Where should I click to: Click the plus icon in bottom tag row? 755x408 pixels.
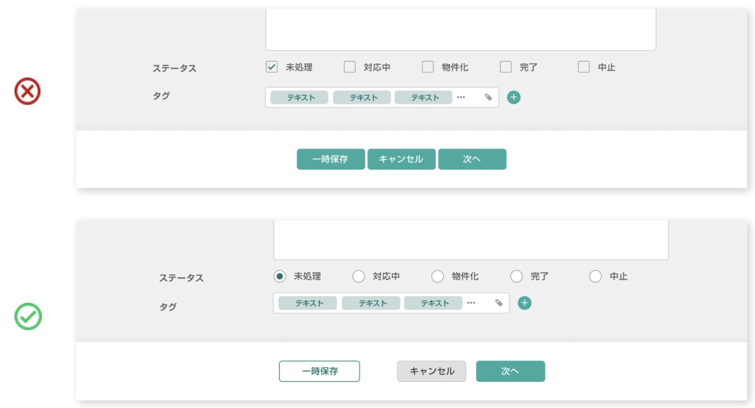(x=525, y=303)
